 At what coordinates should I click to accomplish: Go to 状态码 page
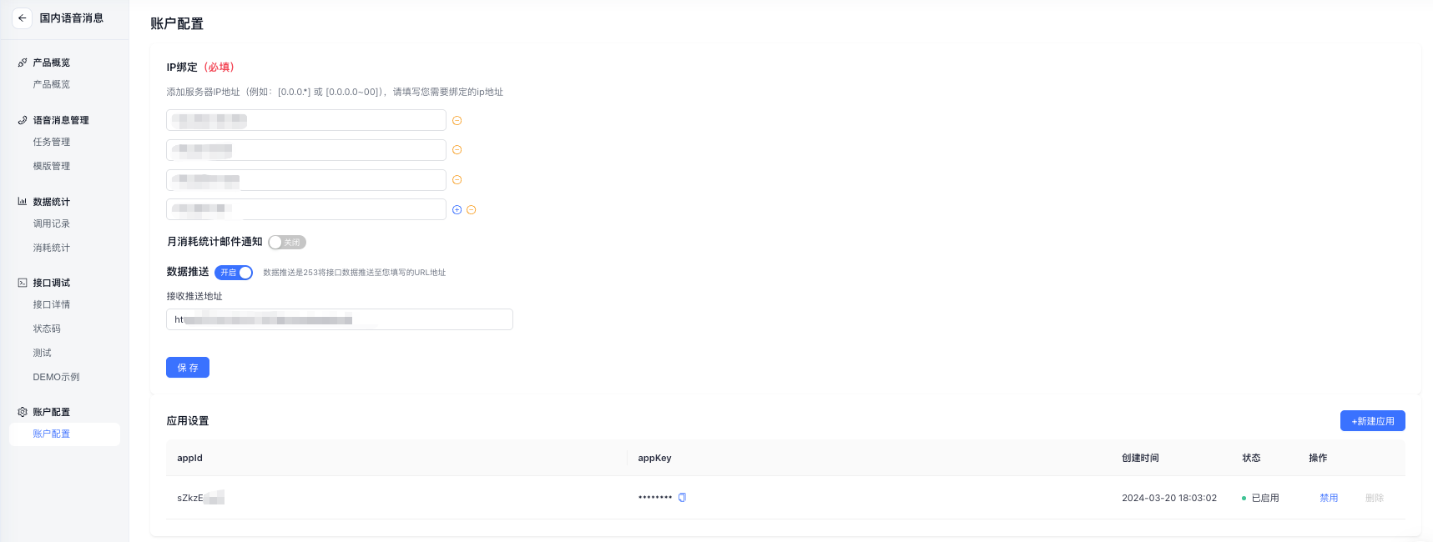click(47, 329)
